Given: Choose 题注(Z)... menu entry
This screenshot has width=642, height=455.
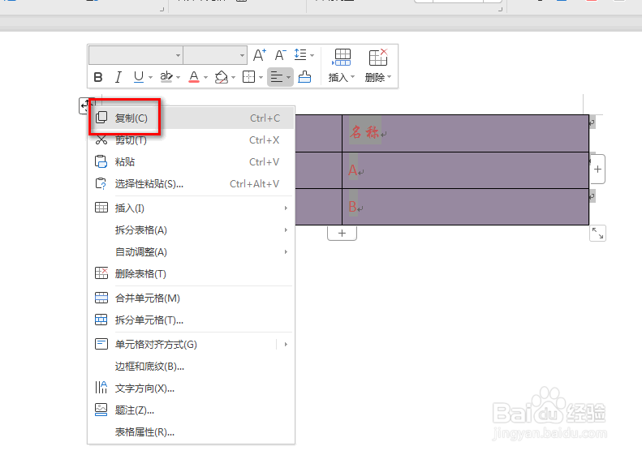Looking at the screenshot, I should (x=192, y=410).
